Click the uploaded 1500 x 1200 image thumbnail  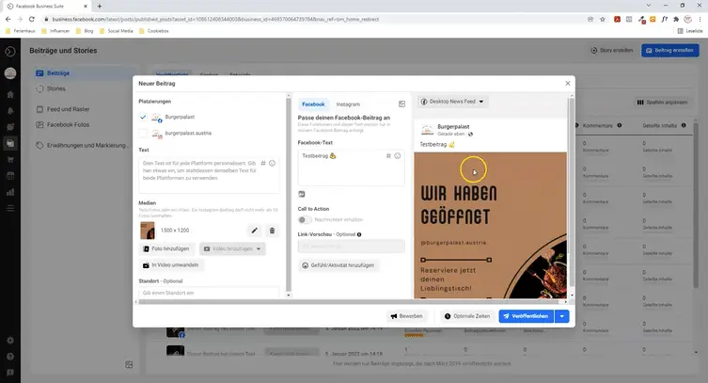click(x=148, y=231)
